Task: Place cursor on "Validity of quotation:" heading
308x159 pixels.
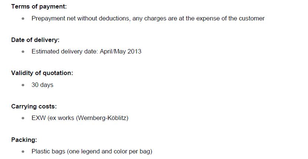Action: pos(42,73)
